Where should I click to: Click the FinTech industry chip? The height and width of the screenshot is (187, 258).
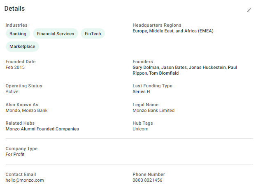93,34
